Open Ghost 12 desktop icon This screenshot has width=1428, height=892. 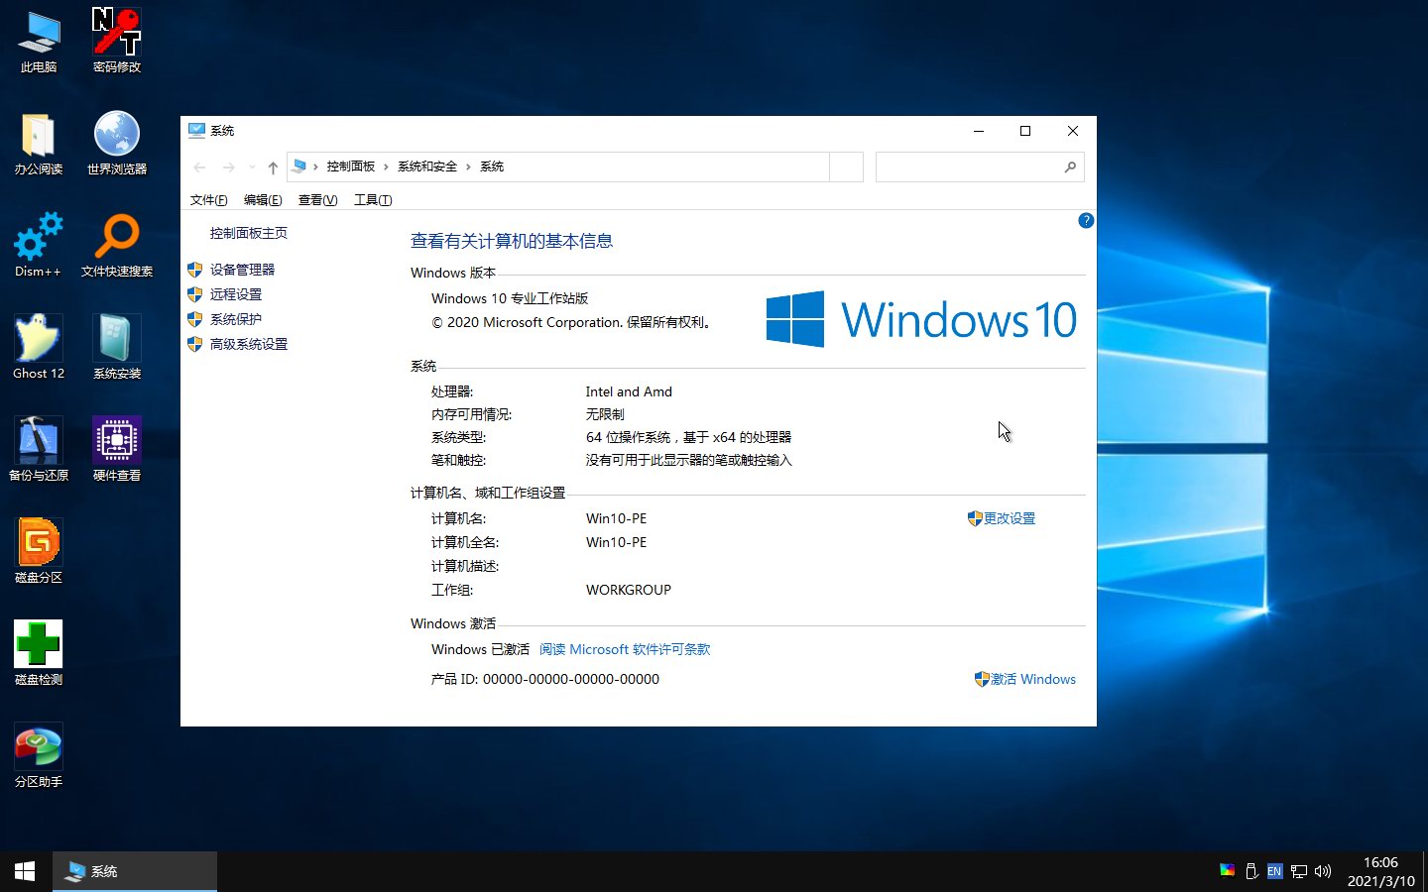pyautogui.click(x=39, y=348)
